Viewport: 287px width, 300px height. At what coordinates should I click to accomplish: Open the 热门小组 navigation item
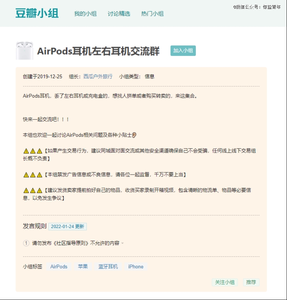coord(152,14)
